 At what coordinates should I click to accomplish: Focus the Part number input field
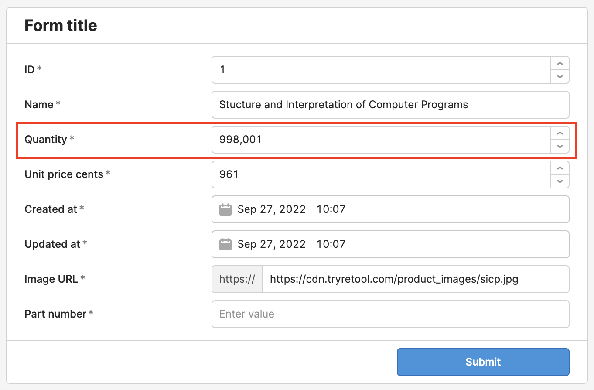pyautogui.click(x=390, y=314)
